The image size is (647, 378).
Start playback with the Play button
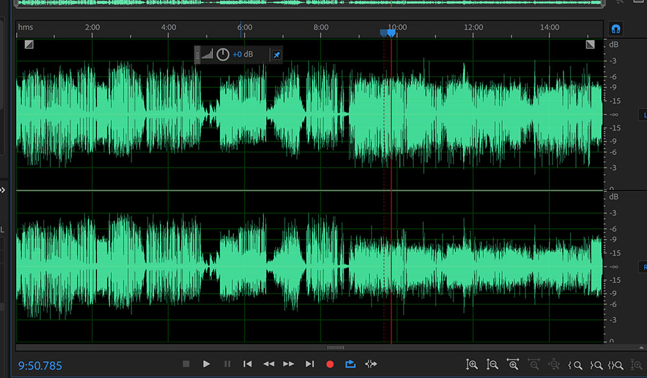[x=207, y=364]
